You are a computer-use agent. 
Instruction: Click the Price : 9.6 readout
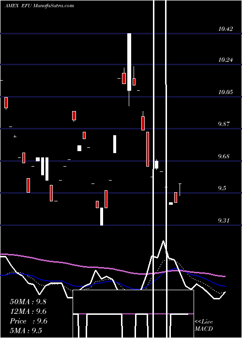[x=28, y=321]
